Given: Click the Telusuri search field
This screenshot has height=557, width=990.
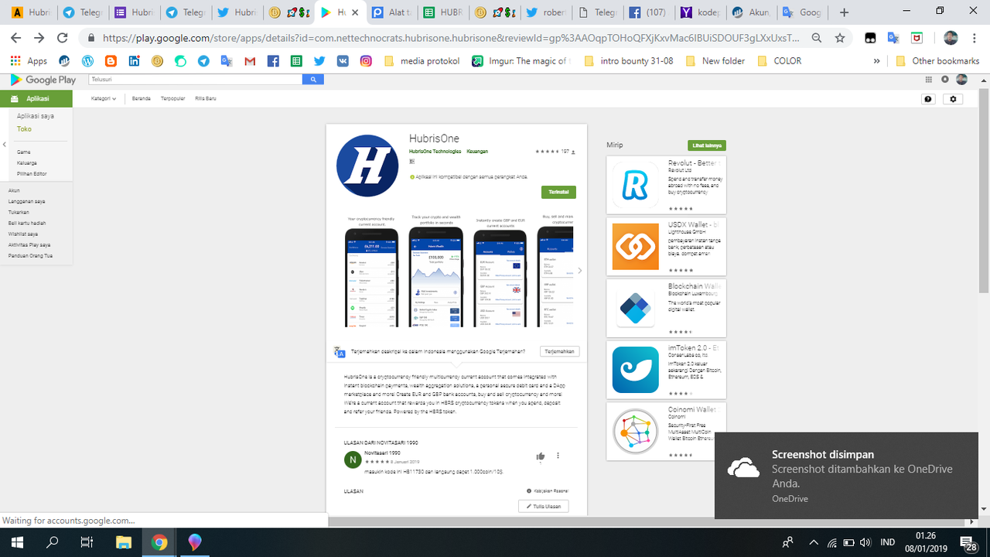Looking at the screenshot, I should (195, 79).
